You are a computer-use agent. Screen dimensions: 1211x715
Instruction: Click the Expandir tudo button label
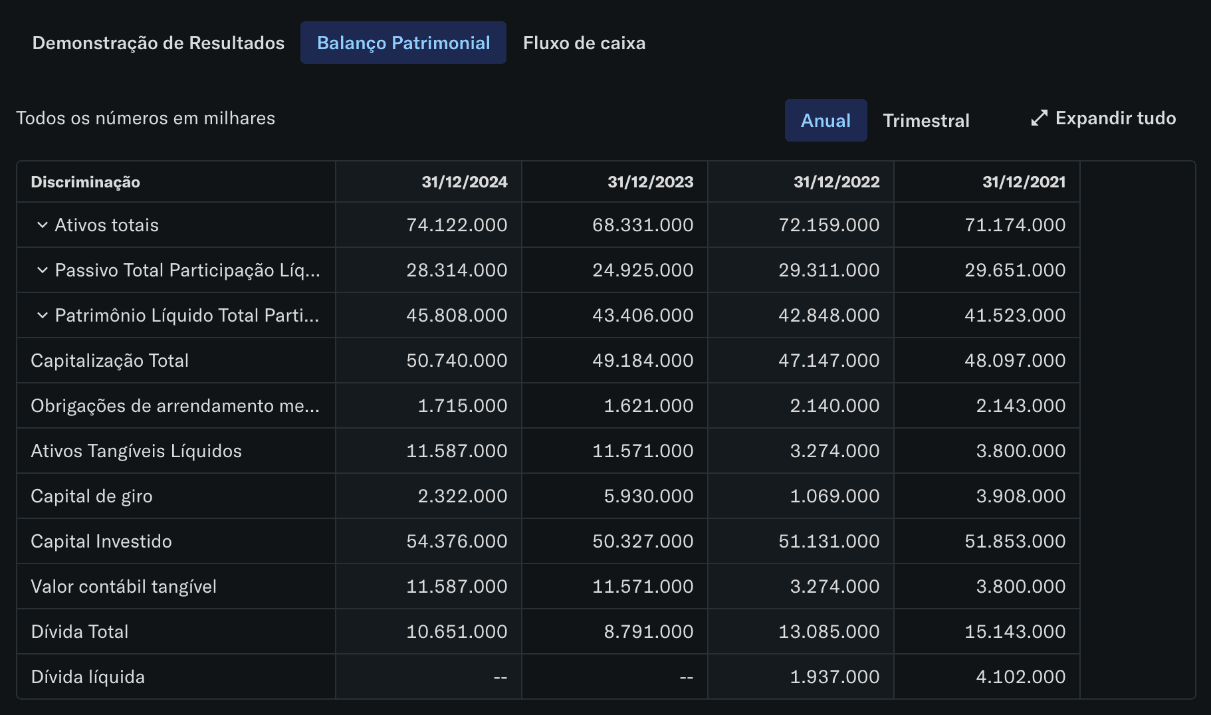coord(1115,118)
